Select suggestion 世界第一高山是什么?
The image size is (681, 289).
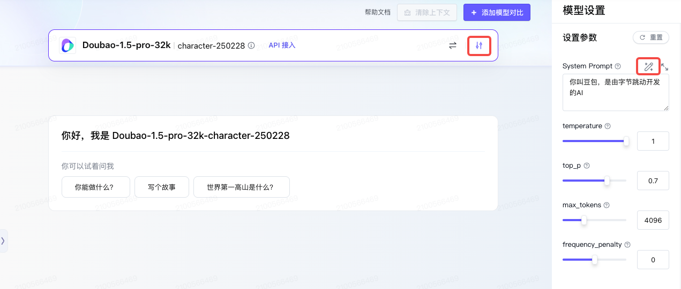(242, 188)
